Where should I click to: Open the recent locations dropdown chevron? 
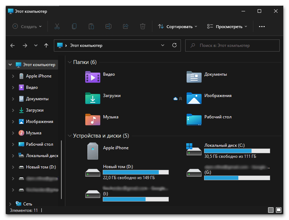click(36, 45)
